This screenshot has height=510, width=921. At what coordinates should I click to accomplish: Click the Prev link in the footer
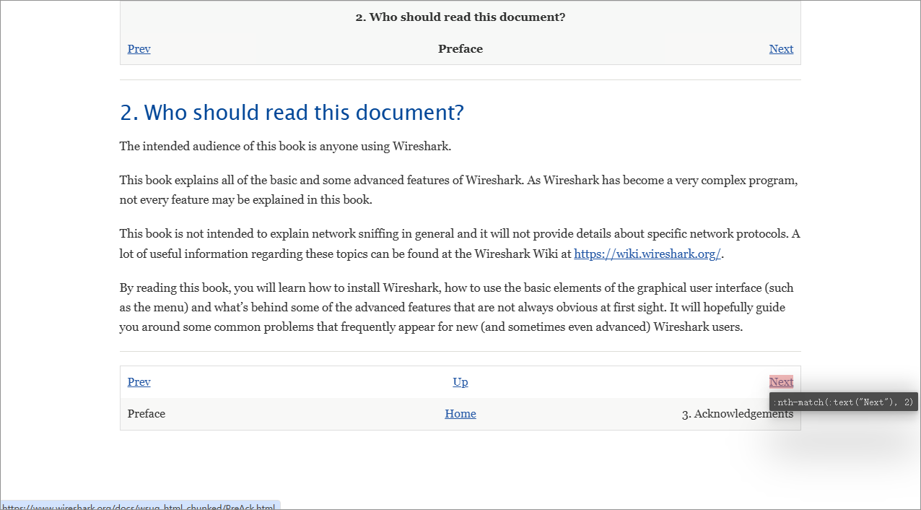coord(139,382)
